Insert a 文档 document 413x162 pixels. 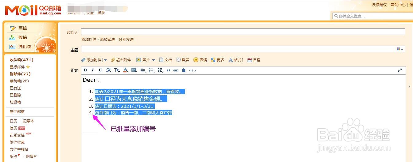[166, 60]
